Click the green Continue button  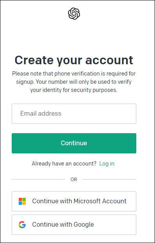[x=74, y=143]
